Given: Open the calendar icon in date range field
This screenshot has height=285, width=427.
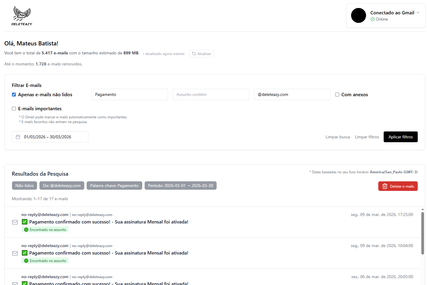Looking at the screenshot, I should coord(18,137).
